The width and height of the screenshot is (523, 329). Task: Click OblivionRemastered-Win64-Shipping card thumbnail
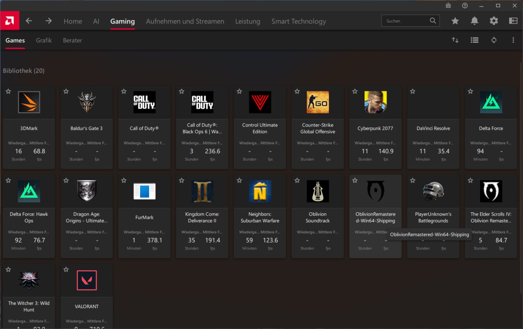click(375, 191)
